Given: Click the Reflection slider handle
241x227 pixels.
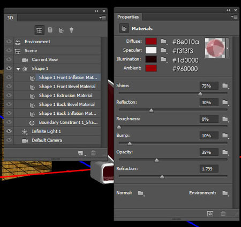Looking at the screenshot, I should [151, 111].
